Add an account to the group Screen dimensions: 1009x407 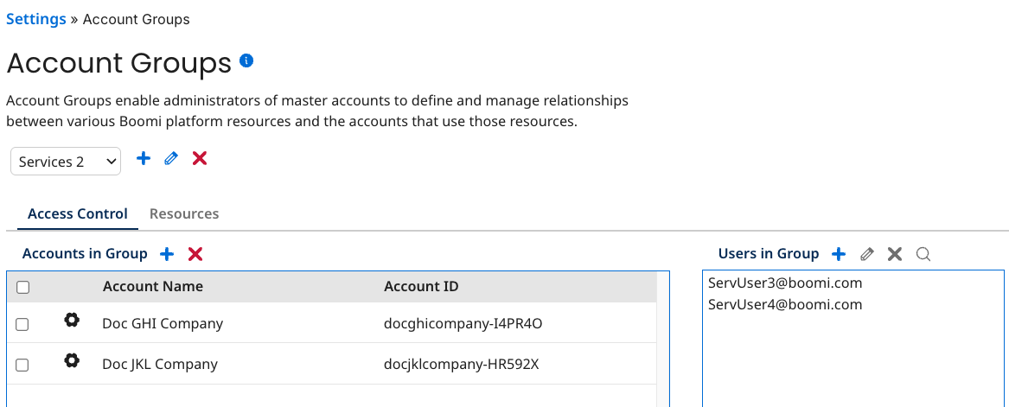click(x=167, y=254)
